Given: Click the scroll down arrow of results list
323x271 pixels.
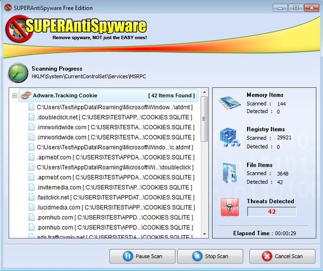Looking at the screenshot, I should point(204,234).
